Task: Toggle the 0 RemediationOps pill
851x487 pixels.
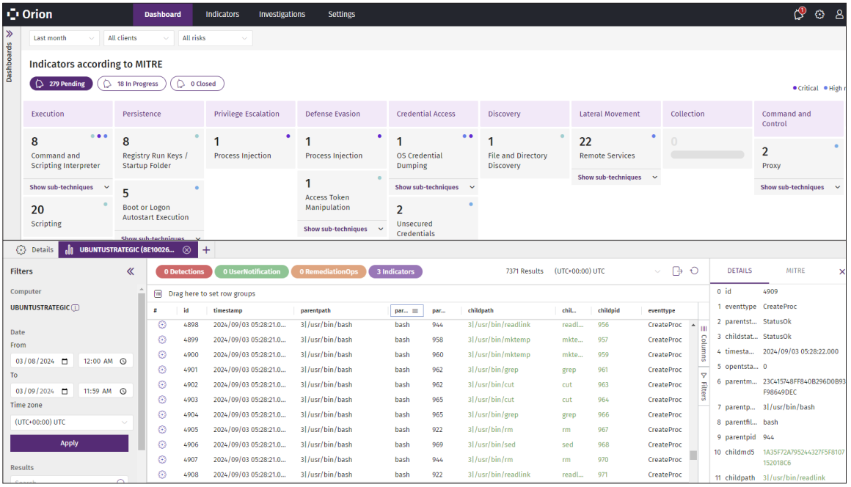Action: pos(329,271)
